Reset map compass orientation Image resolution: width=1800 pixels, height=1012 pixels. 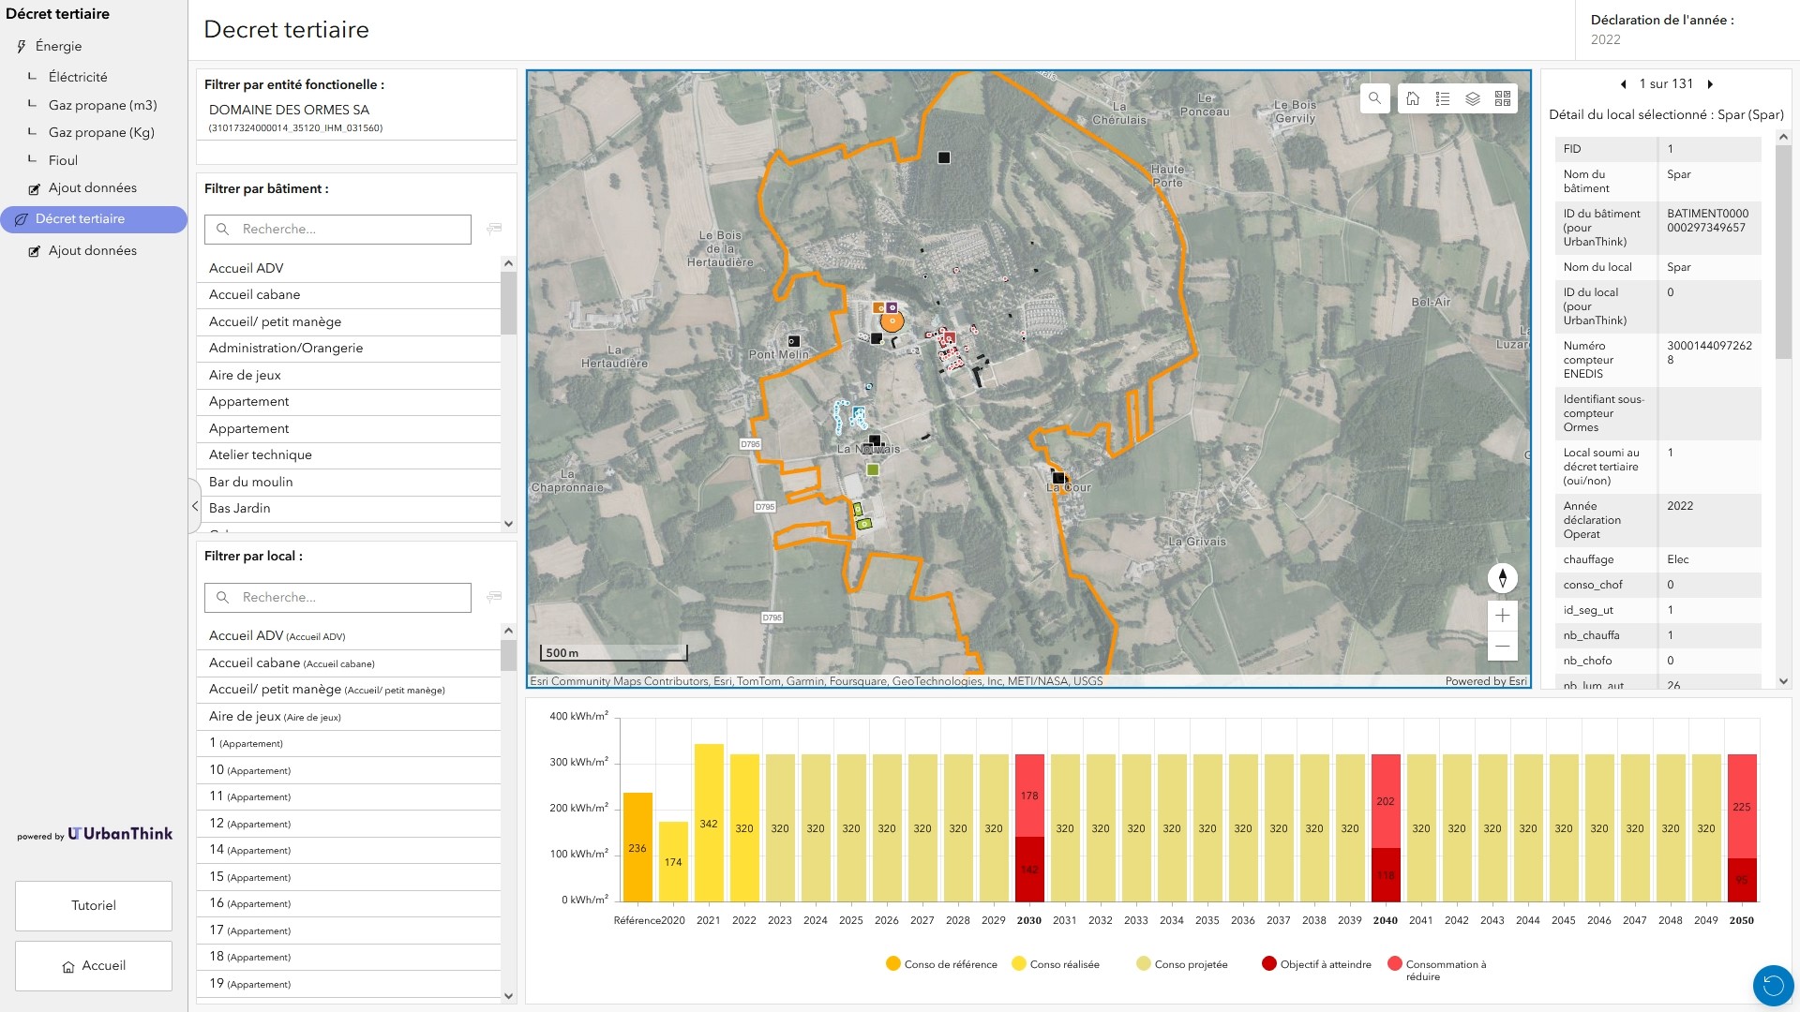point(1502,578)
